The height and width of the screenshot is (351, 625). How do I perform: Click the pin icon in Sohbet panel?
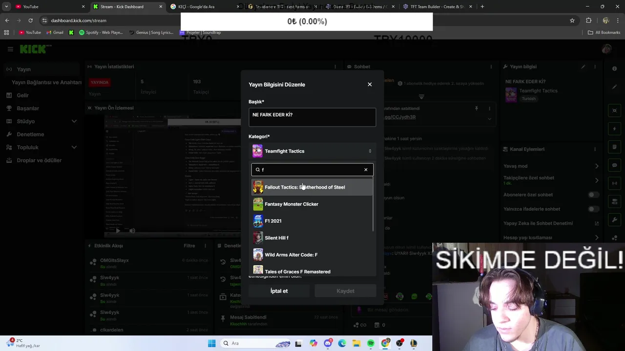pos(477,108)
